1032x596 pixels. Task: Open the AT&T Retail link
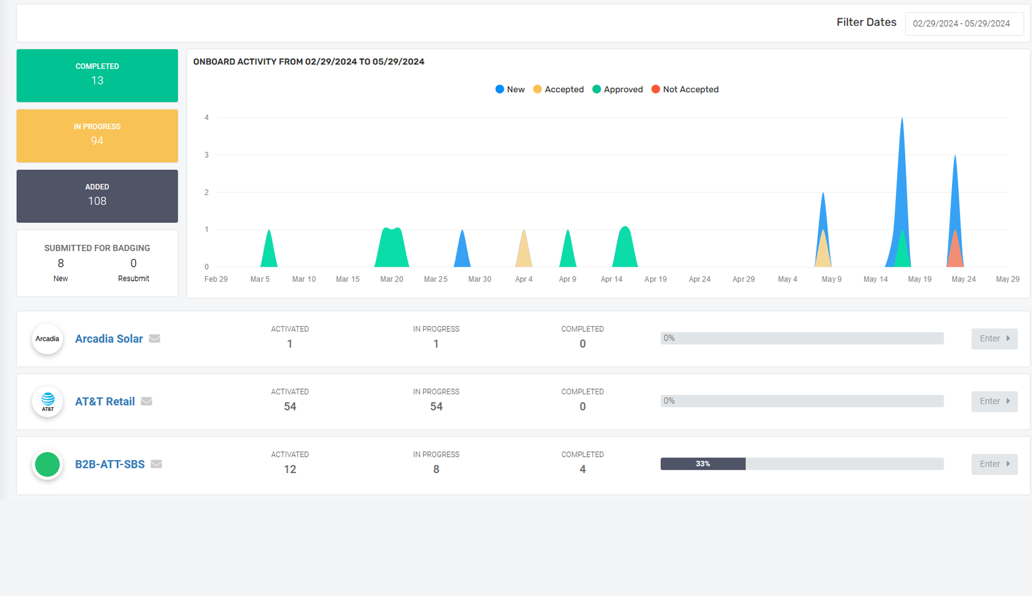coord(105,401)
